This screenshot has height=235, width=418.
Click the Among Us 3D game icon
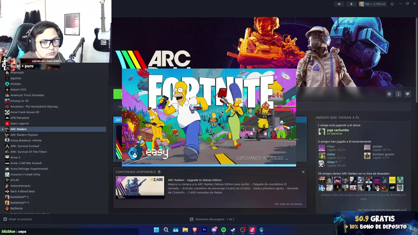click(7, 101)
